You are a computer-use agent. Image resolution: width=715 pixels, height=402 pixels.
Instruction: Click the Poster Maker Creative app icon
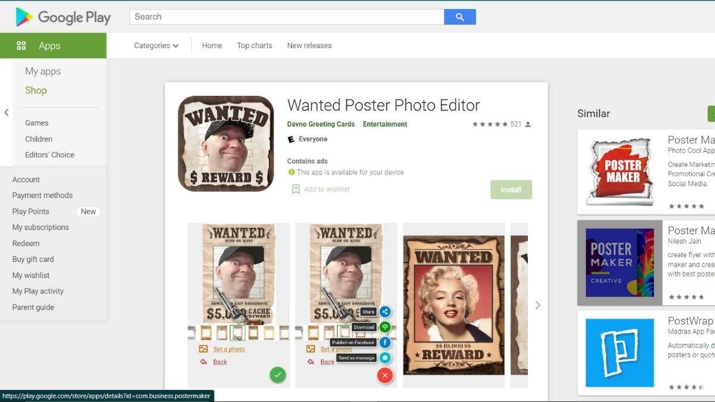(x=620, y=263)
